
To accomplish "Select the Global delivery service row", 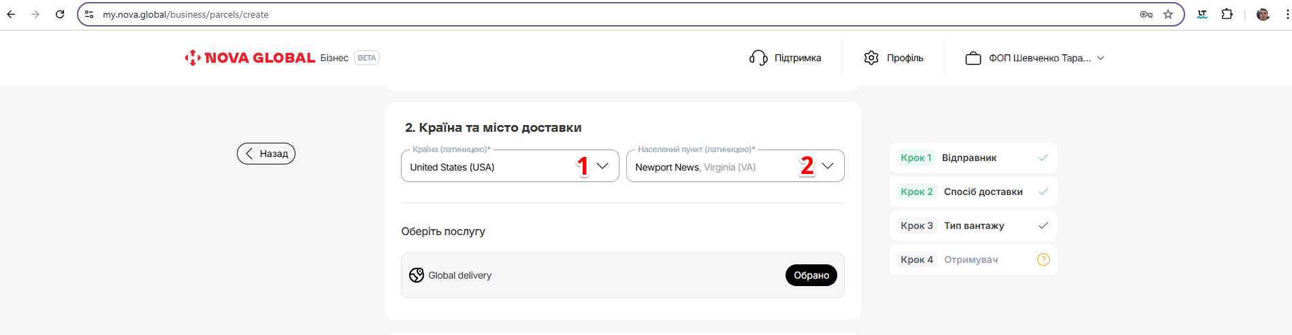I will click(x=599, y=275).
